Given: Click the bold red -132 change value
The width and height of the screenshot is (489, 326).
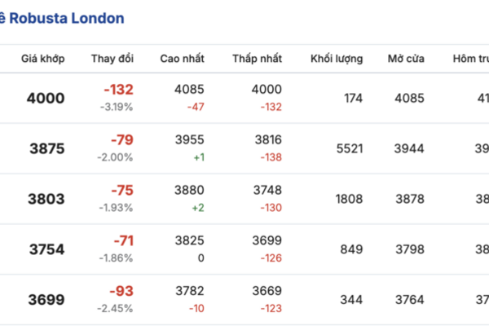Looking at the screenshot, I should click(118, 90).
